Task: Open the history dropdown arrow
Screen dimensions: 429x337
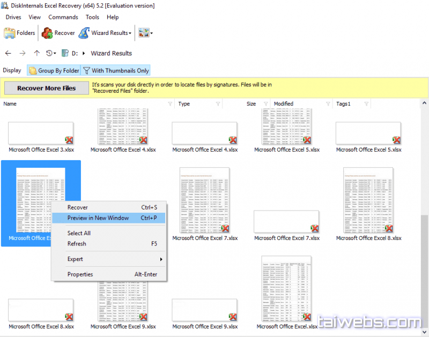Action: pyautogui.click(x=55, y=53)
